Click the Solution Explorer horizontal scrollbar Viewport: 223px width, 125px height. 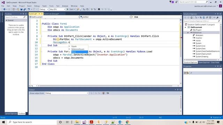(201, 60)
